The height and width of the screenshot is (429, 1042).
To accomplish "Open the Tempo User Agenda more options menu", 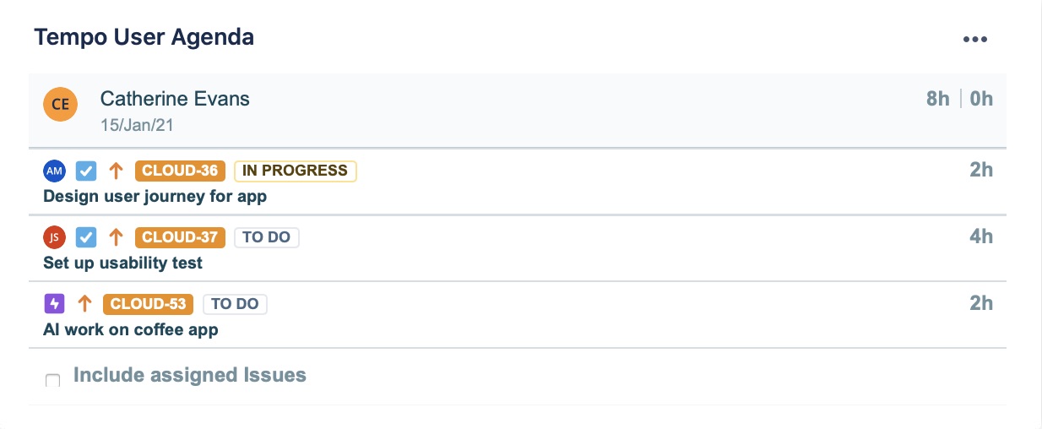I will [974, 39].
